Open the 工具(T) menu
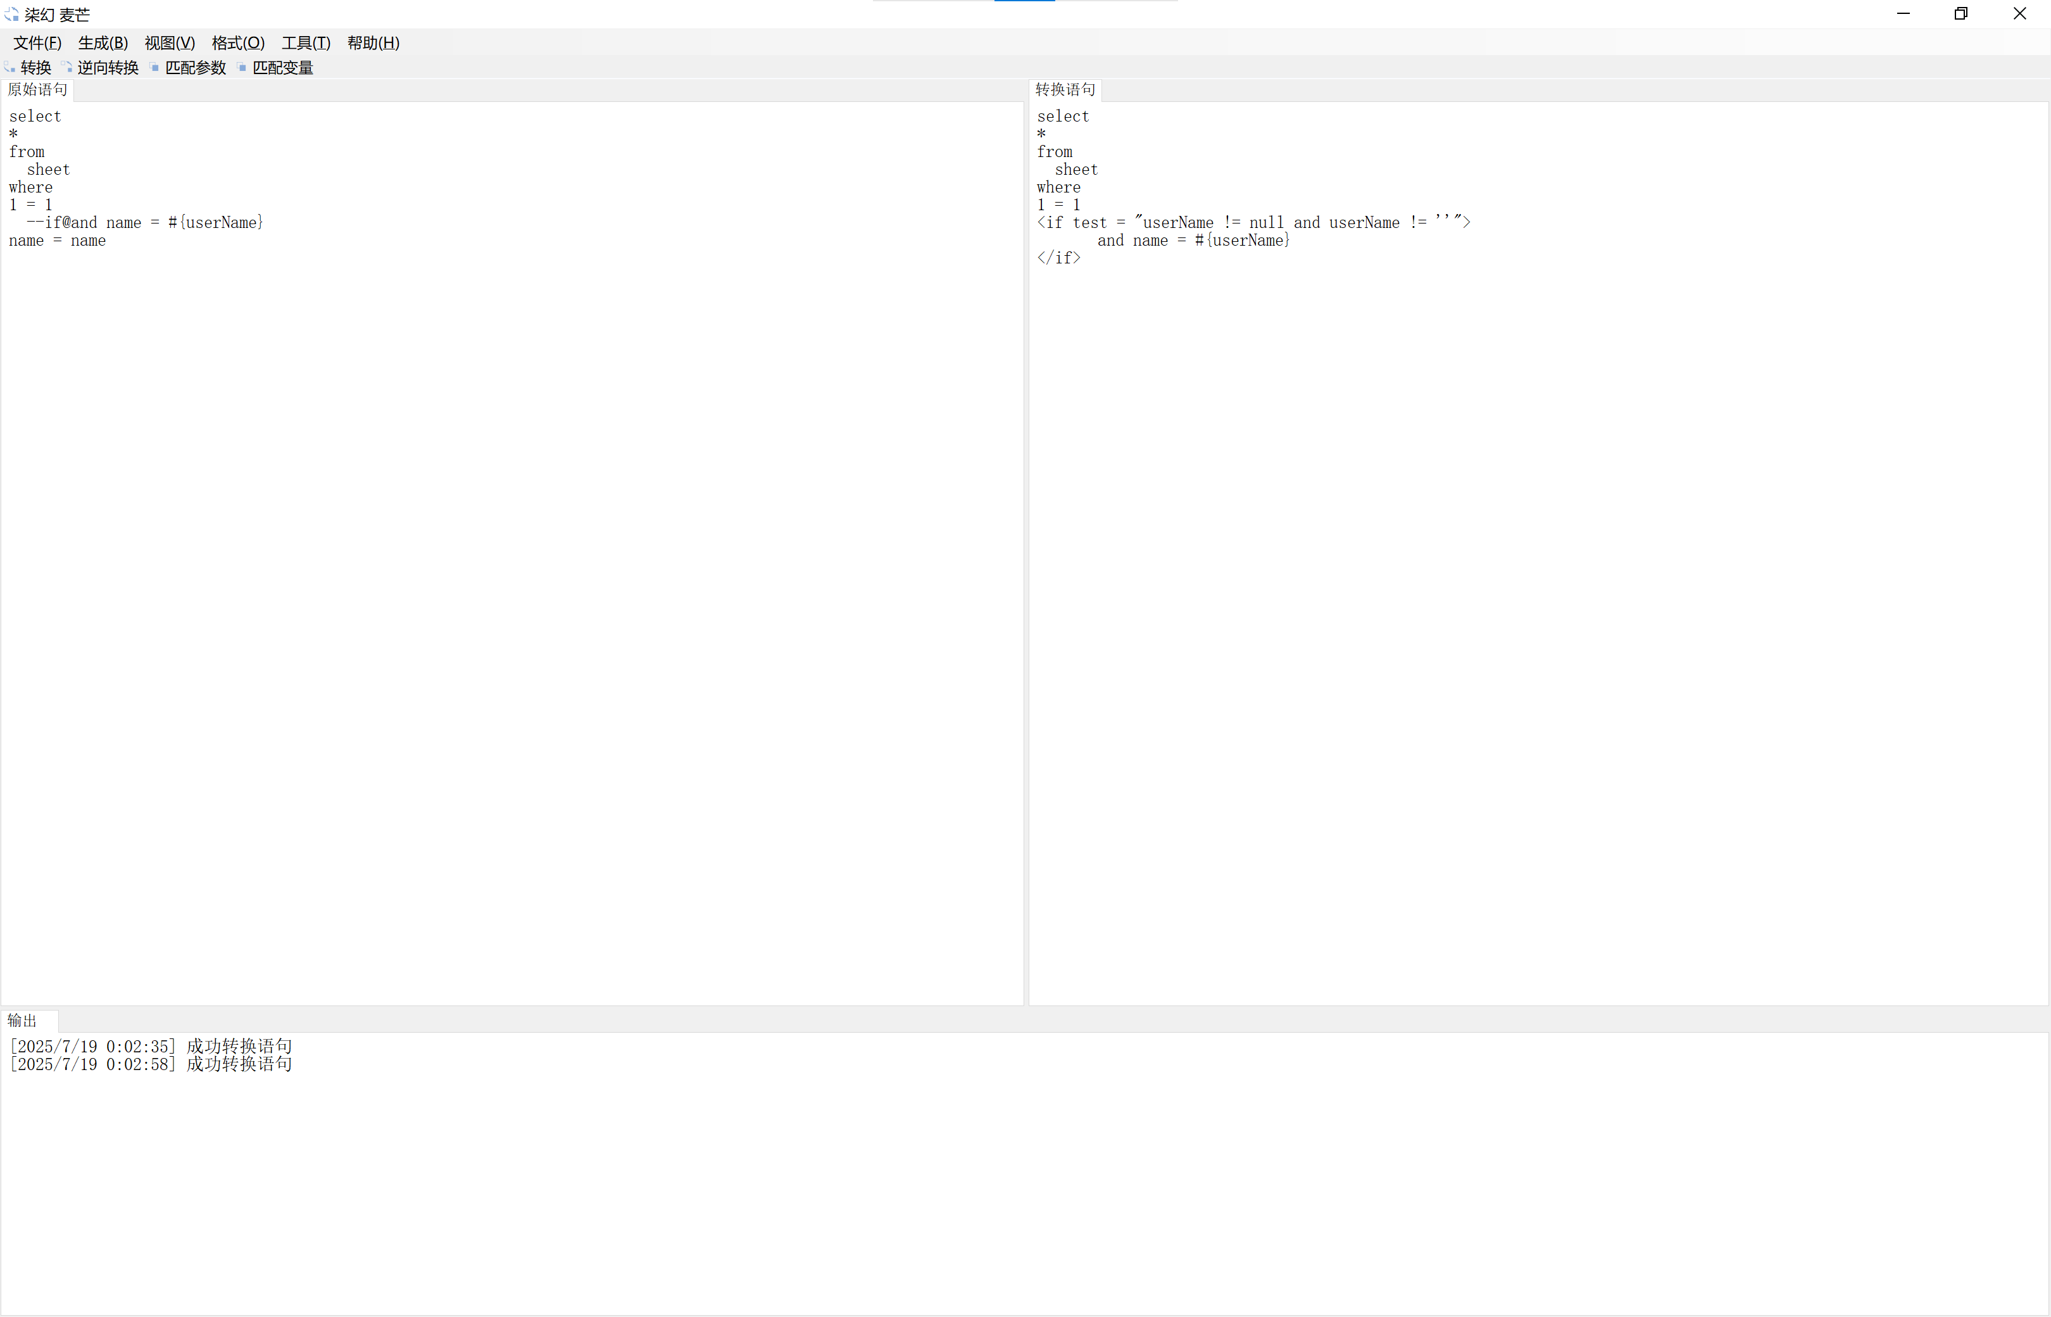This screenshot has width=2051, height=1317. pyautogui.click(x=305, y=43)
